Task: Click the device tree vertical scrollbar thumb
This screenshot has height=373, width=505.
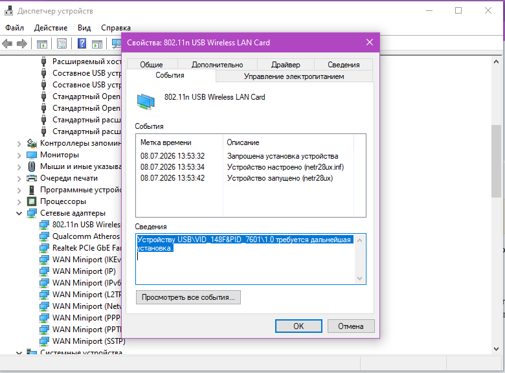Action: pyautogui.click(x=496, y=161)
